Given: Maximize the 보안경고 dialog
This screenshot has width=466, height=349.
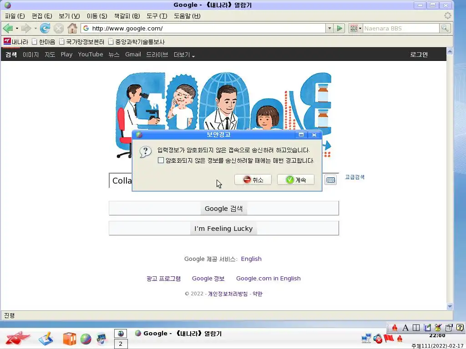Looking at the screenshot, I should (x=301, y=135).
